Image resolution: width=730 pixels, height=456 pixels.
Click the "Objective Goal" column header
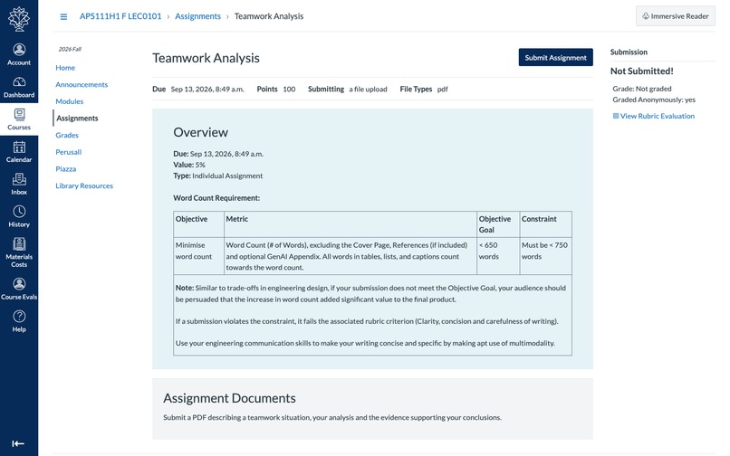[497, 224]
